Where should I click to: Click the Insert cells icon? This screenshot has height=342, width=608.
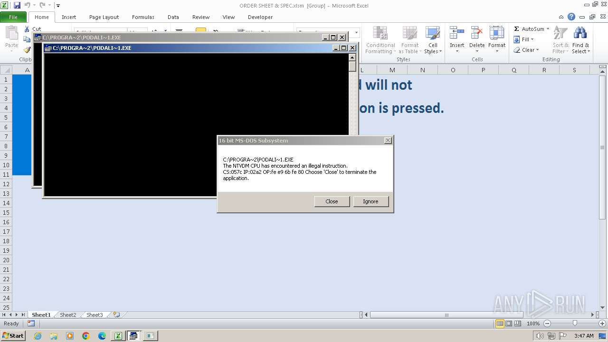457,33
